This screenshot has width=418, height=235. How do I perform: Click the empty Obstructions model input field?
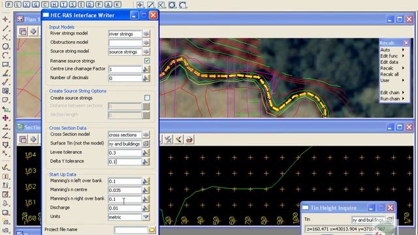125,42
